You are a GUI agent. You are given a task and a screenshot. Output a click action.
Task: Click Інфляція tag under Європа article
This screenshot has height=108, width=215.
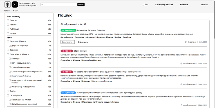tap(86, 81)
